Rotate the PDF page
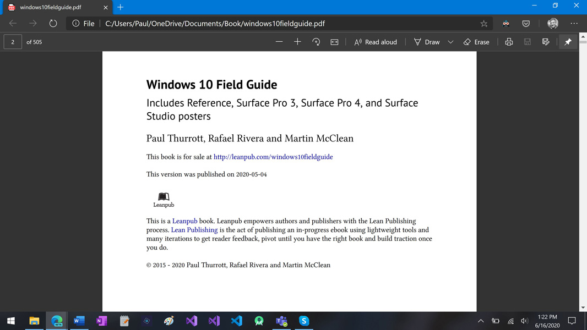 point(316,42)
